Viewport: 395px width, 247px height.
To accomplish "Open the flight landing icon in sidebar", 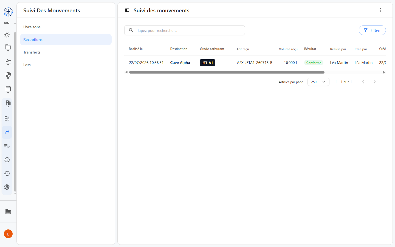I will [x=8, y=62].
